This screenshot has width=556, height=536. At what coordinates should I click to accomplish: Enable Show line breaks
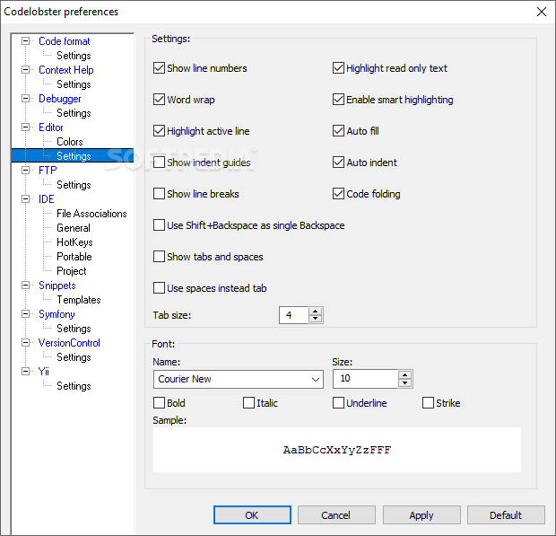159,193
